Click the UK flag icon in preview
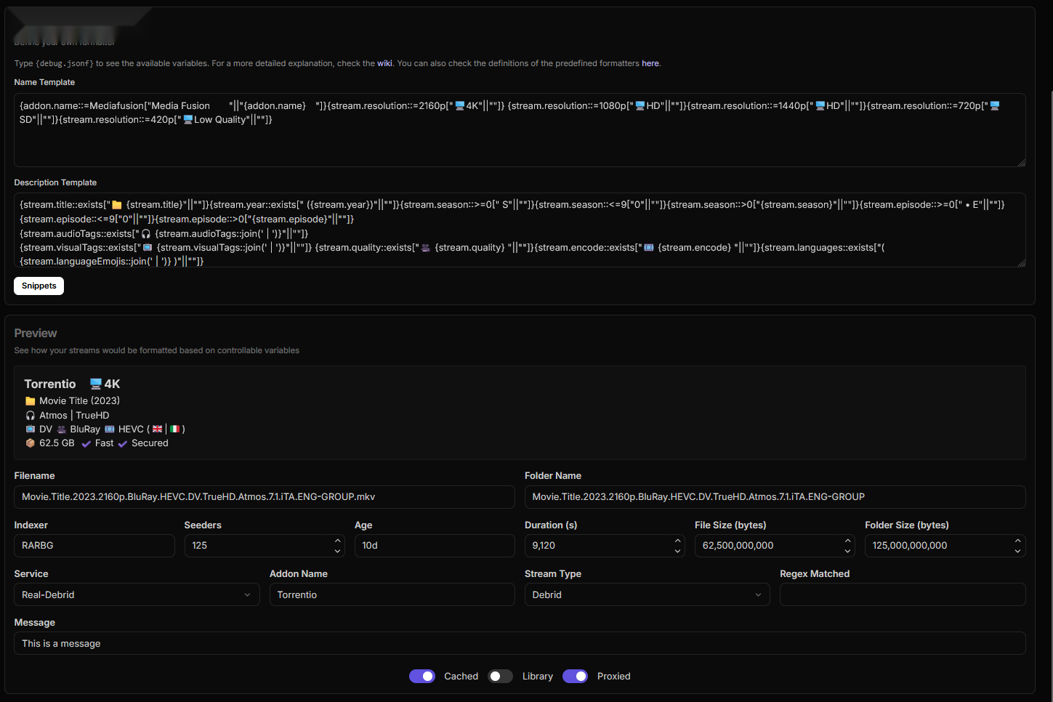This screenshot has width=1053, height=702. (157, 429)
